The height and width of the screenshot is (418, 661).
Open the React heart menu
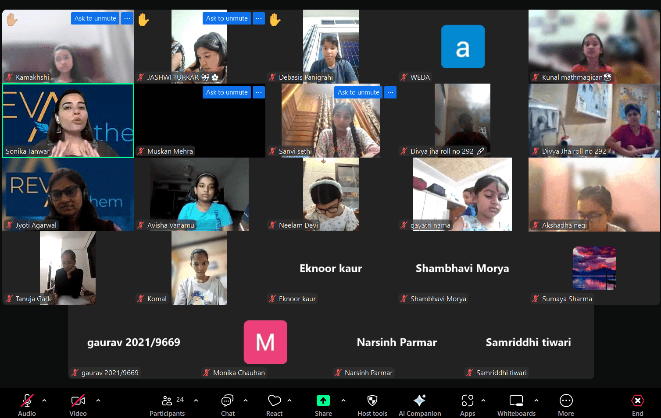[275, 405]
